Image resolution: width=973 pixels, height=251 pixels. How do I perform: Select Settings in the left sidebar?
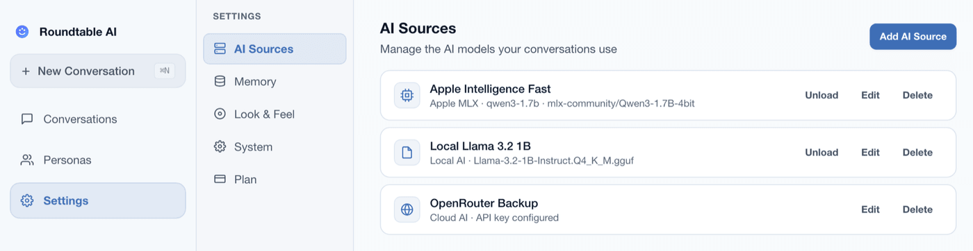(98, 201)
